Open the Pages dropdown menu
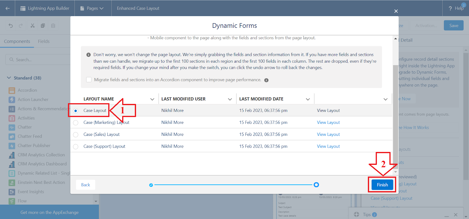 pos(92,8)
